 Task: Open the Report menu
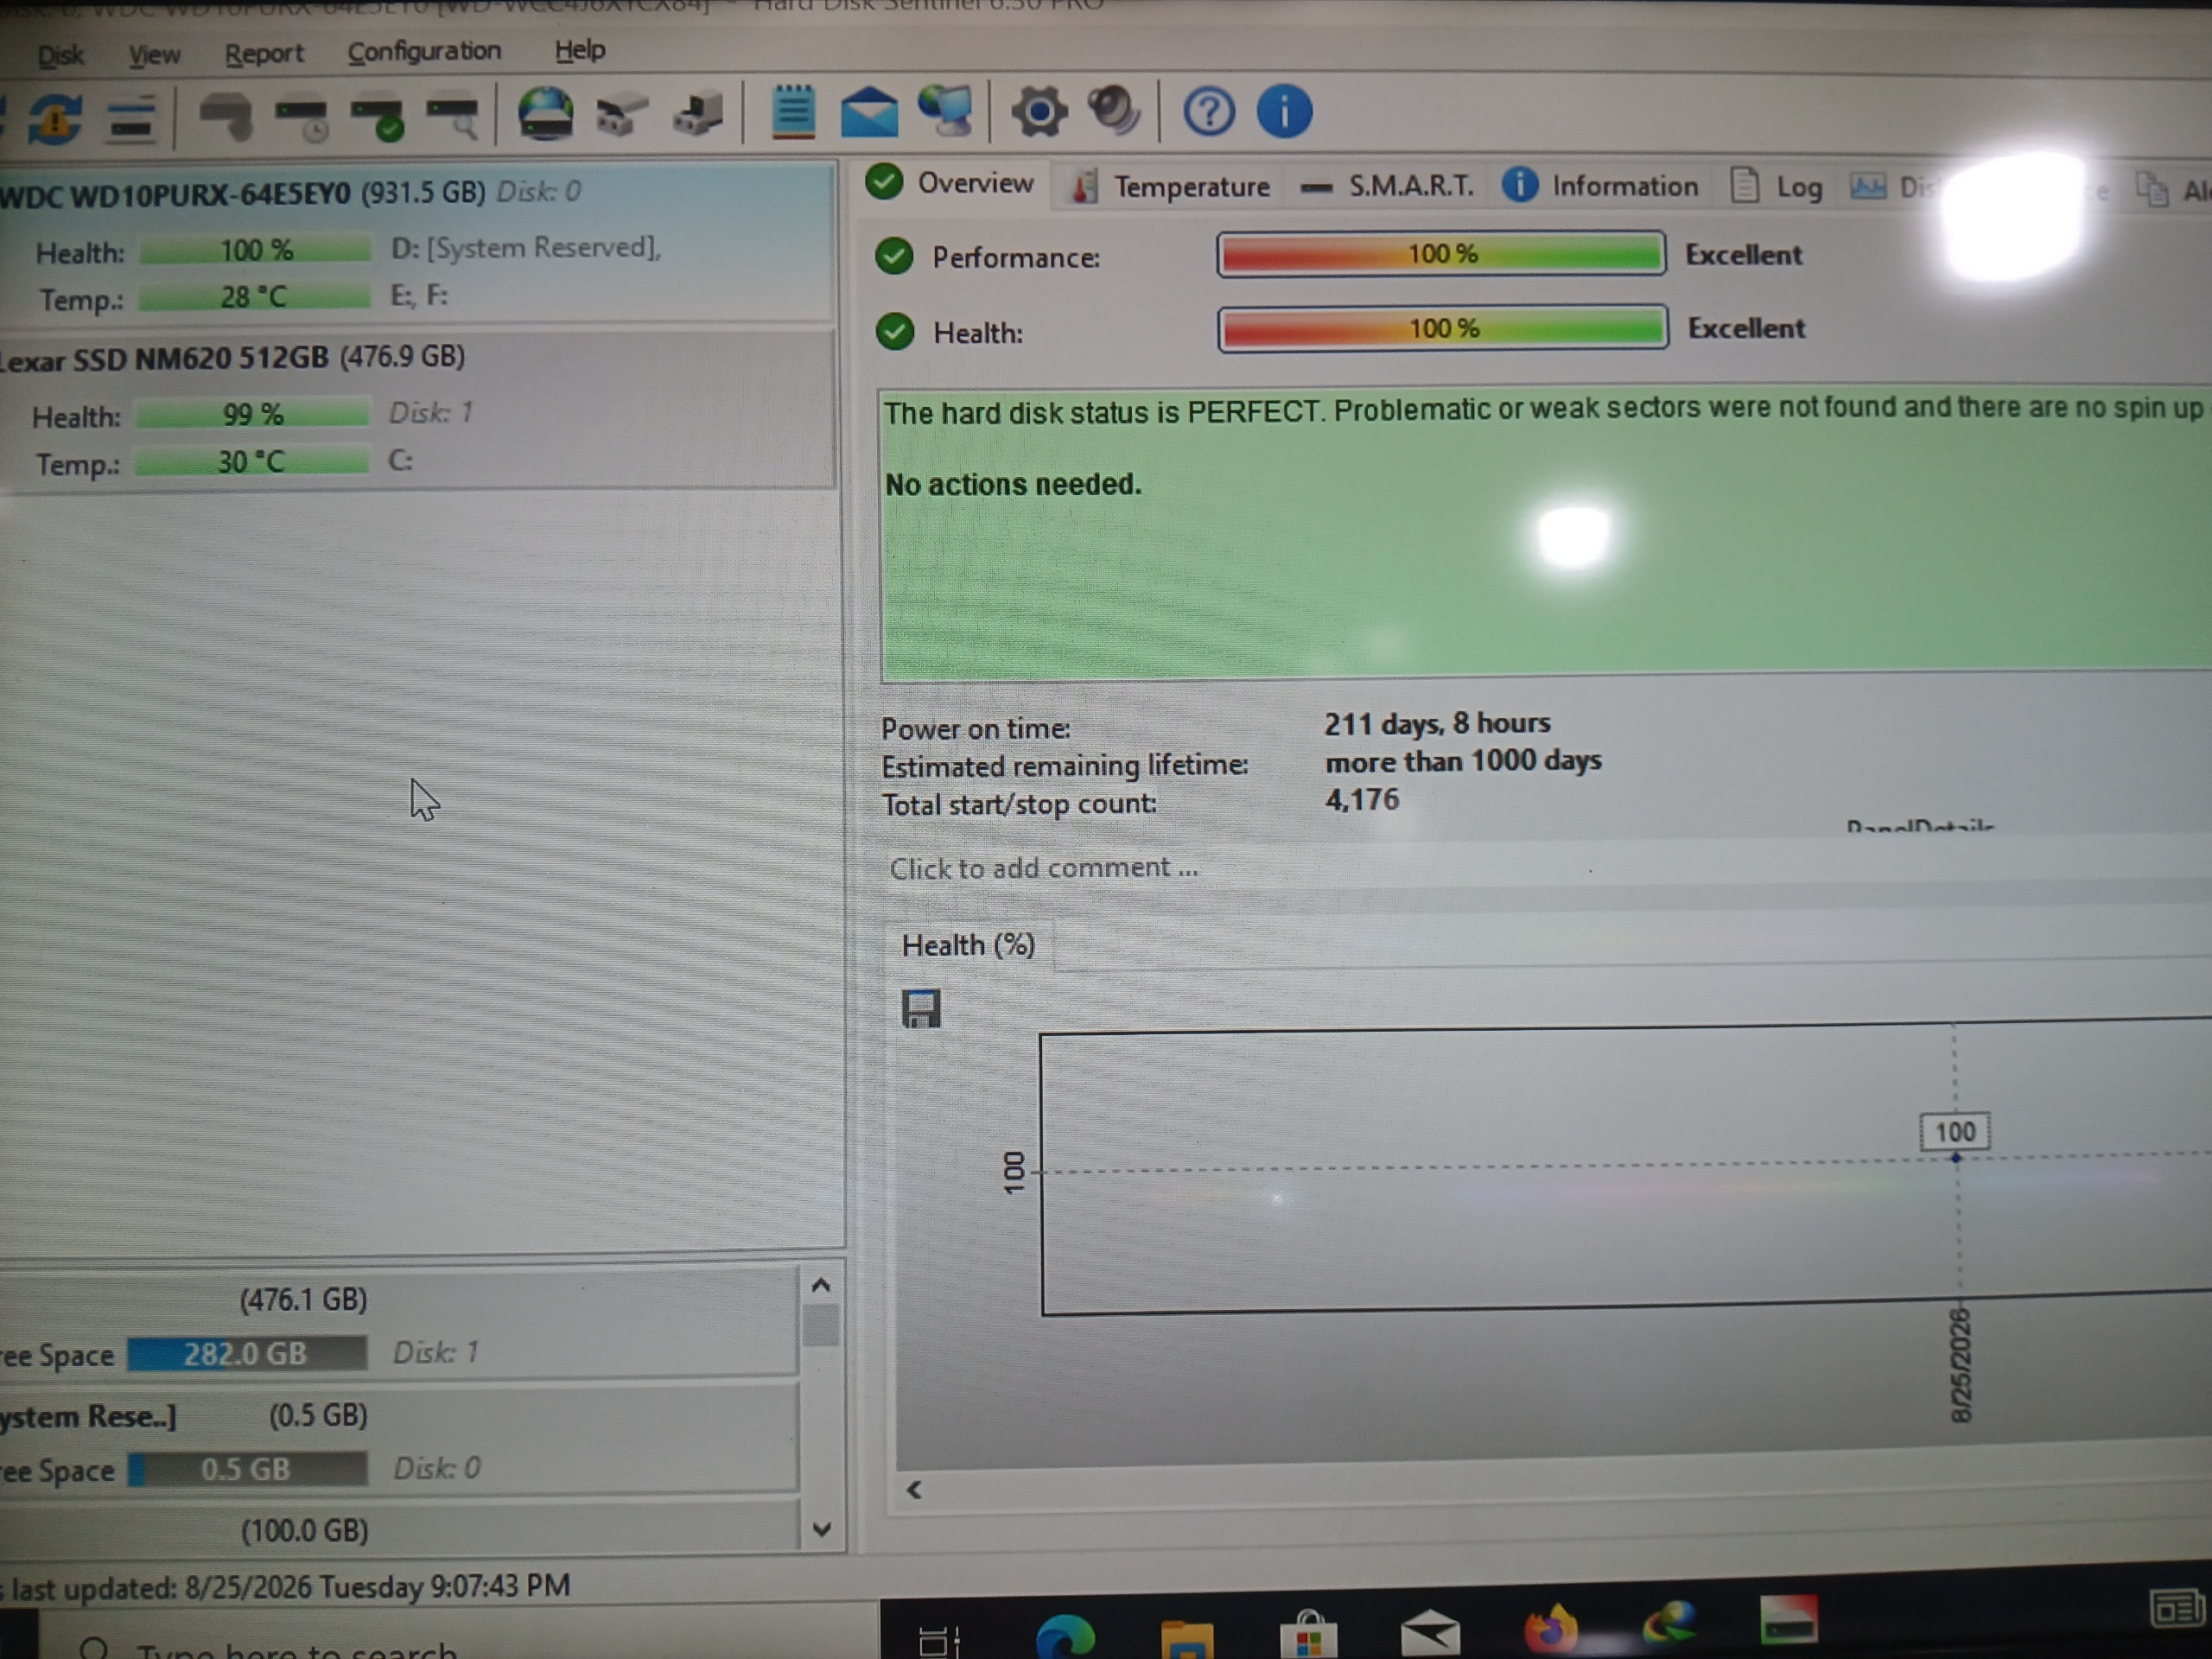(x=263, y=53)
